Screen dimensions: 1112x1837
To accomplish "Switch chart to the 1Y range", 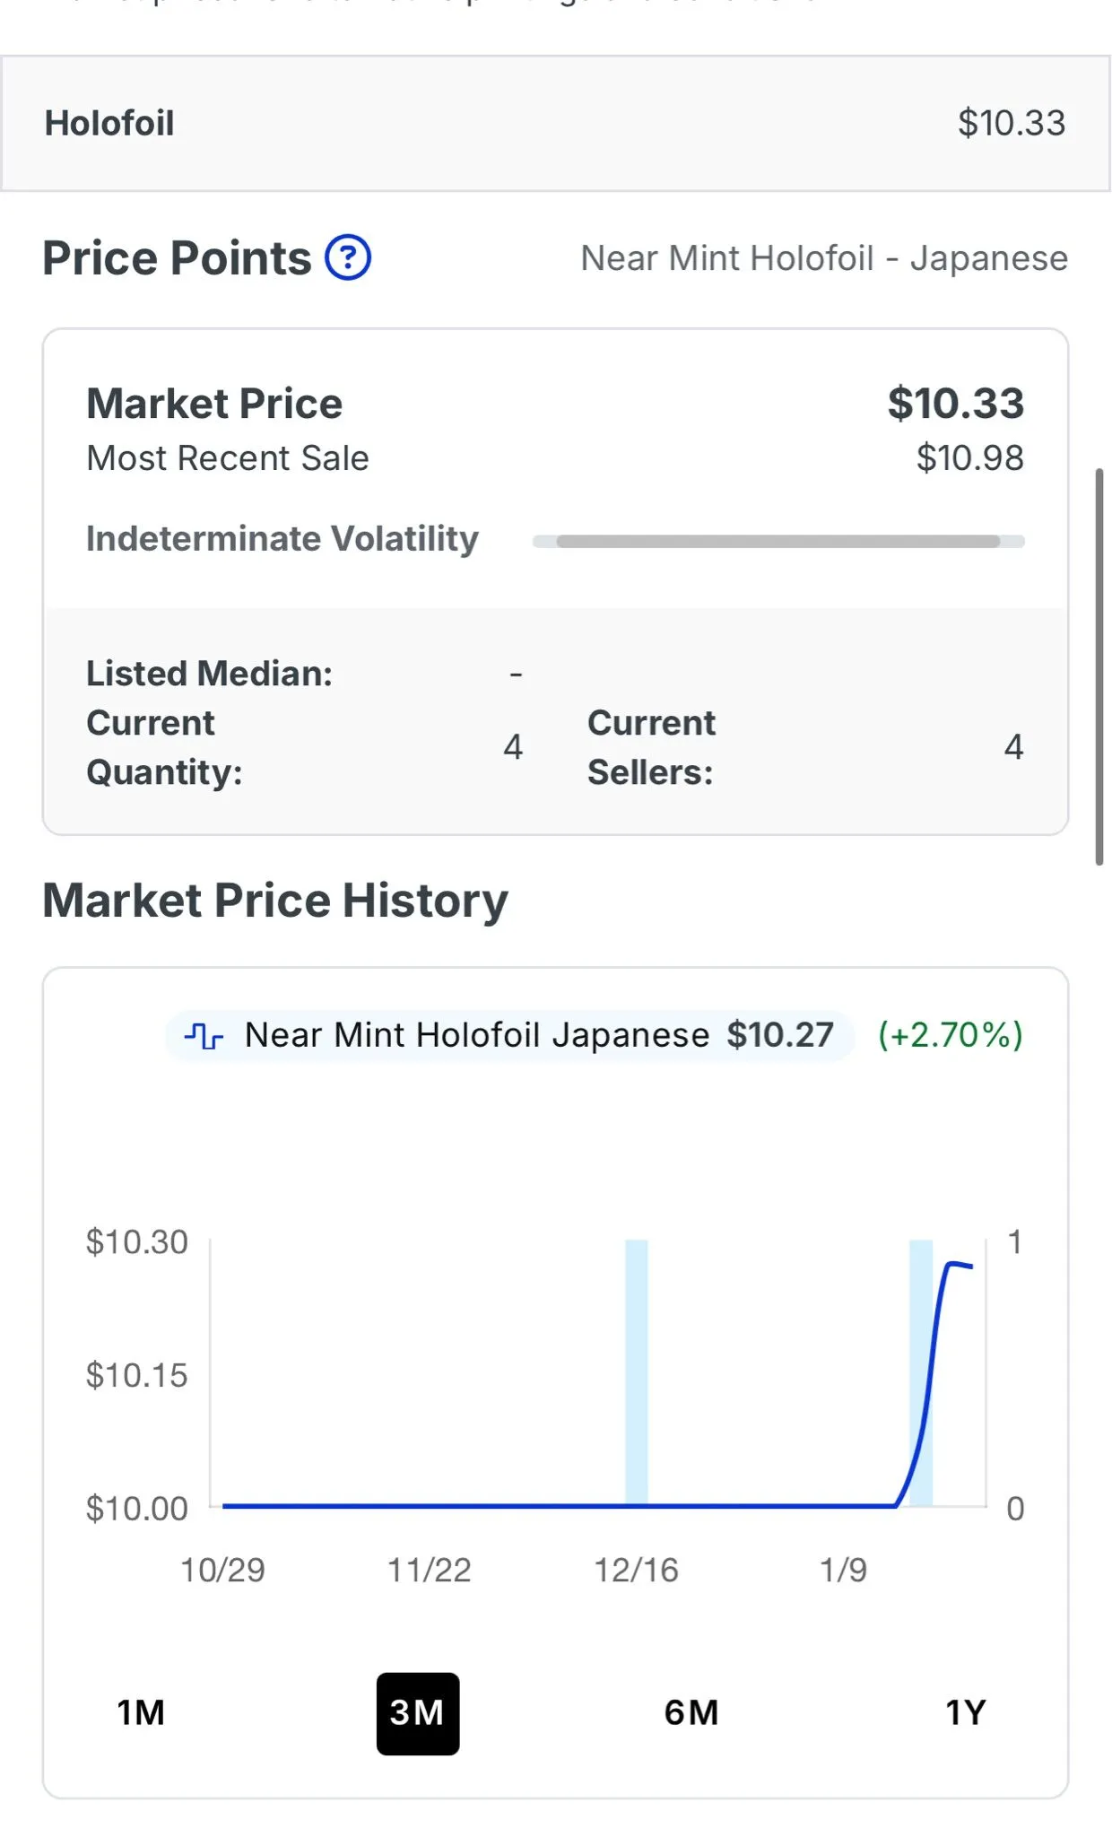I will pos(966,1713).
